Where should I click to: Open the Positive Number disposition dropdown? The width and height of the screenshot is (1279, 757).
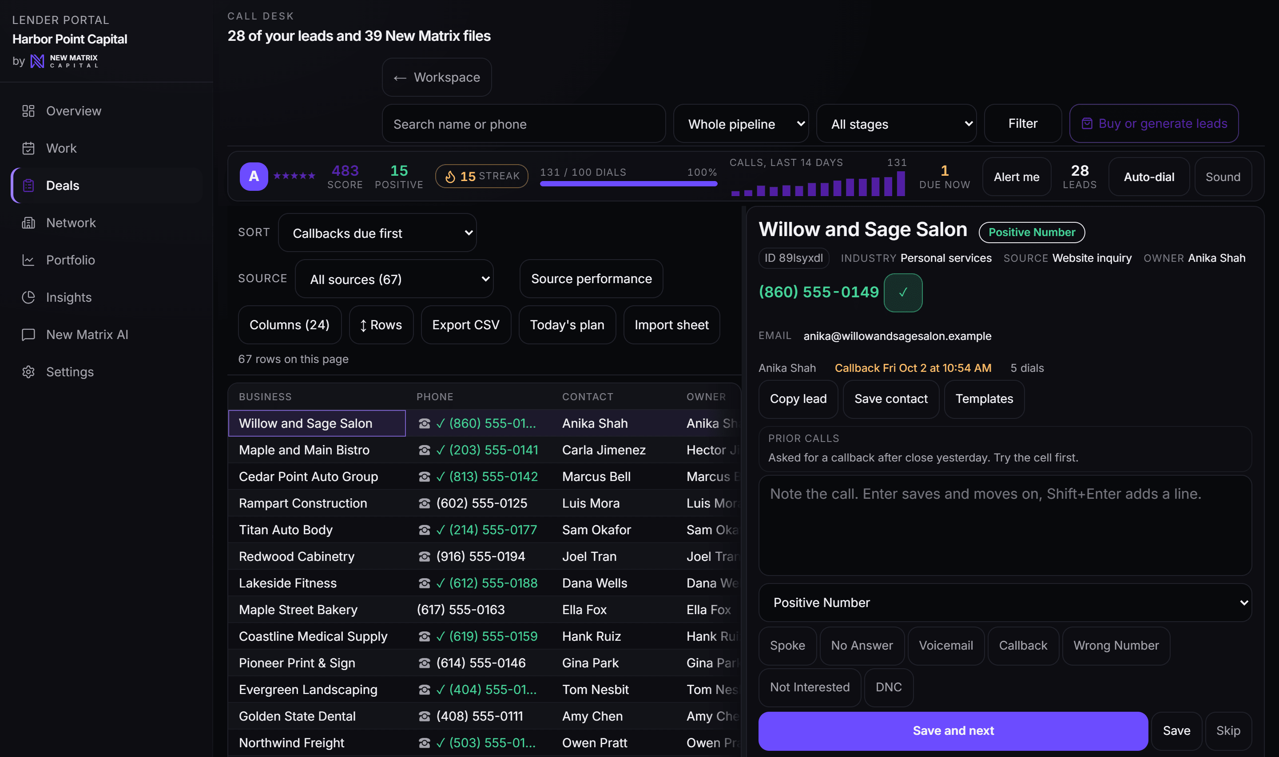point(1005,603)
